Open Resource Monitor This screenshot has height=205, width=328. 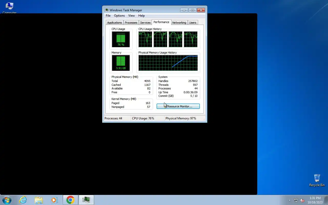point(178,106)
